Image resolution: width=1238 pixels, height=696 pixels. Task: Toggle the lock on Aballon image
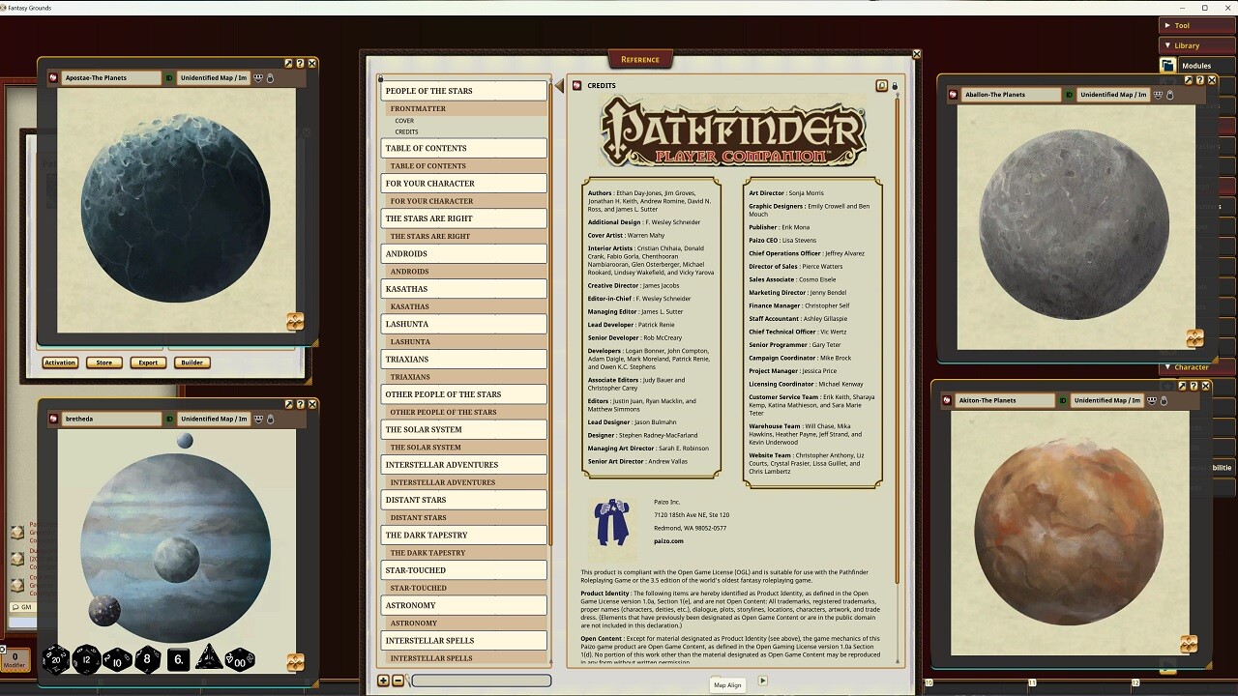pyautogui.click(x=1170, y=95)
